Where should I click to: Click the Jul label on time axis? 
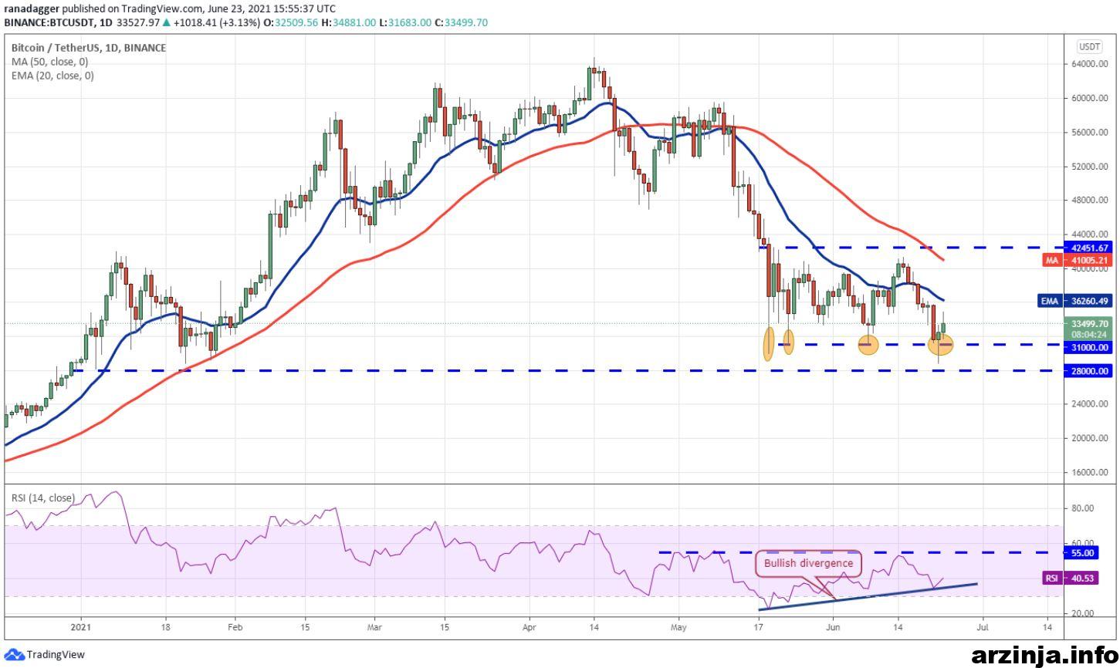point(983,629)
